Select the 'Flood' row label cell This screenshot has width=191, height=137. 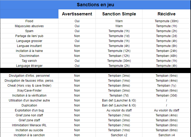[29, 21]
